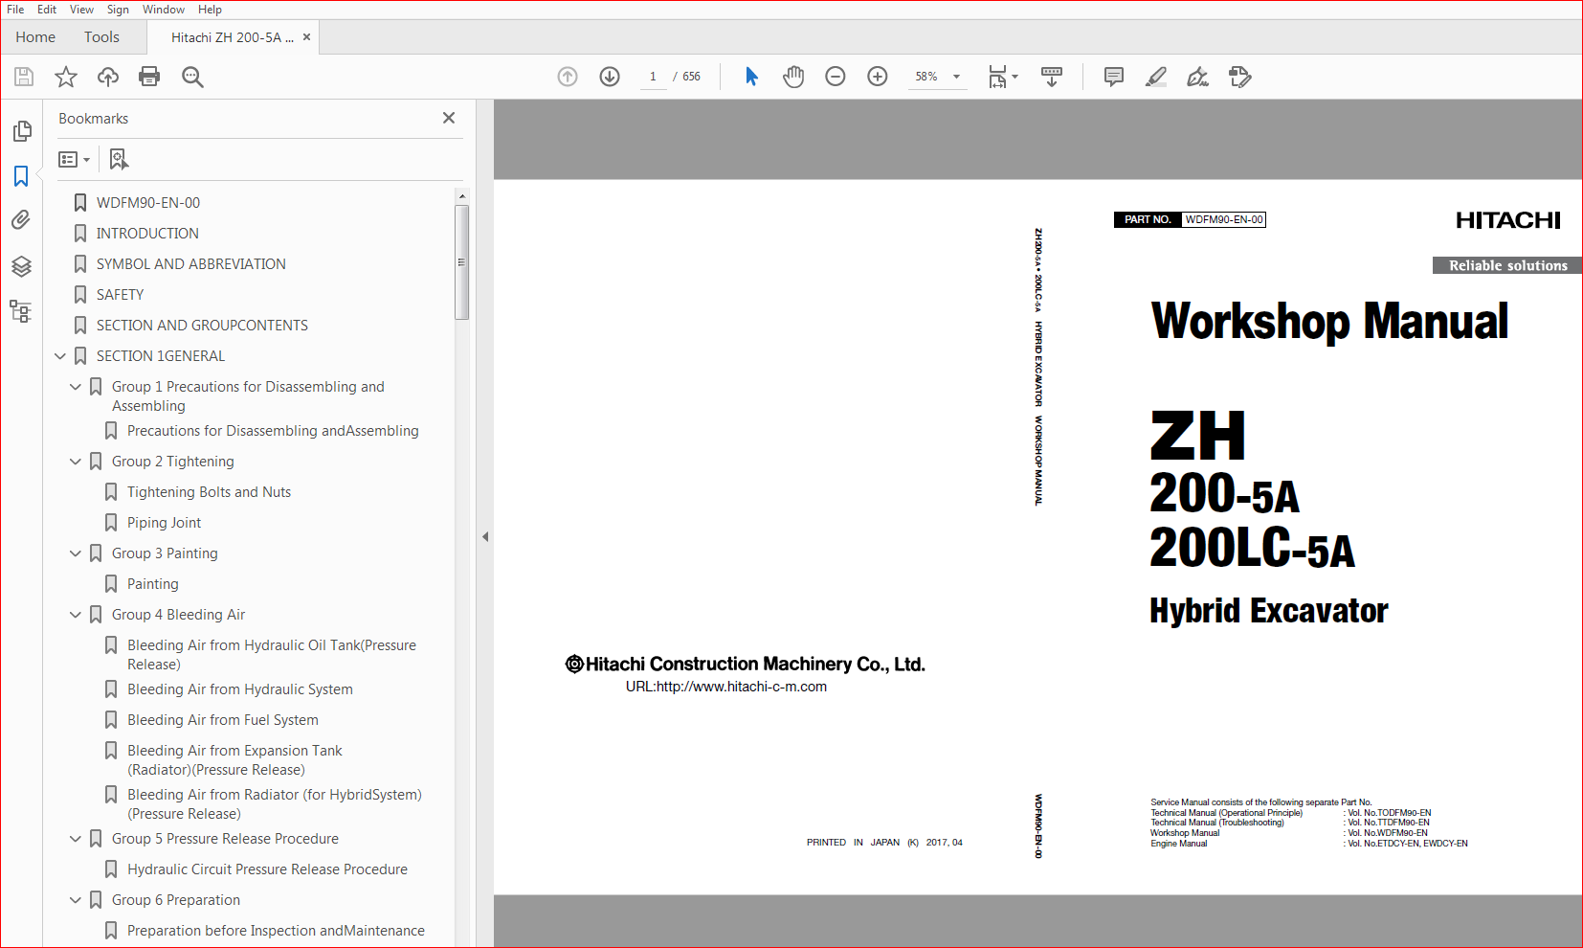Image resolution: width=1583 pixels, height=948 pixels.
Task: Toggle the bookmarks panel icon
Action: (21, 176)
